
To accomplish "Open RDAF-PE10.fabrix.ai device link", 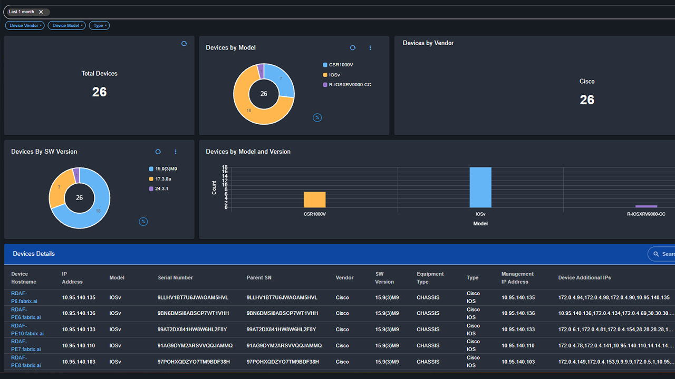I will click(27, 330).
